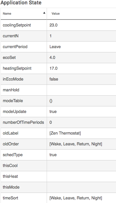Screen dimensions: 116x203
Task: Click the heatingSetpoint 17.0 value
Action: [53, 68]
